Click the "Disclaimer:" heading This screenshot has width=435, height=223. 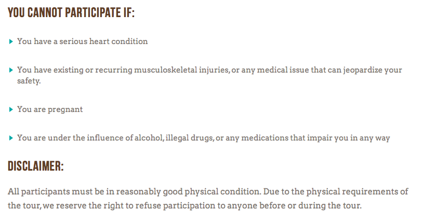[35, 166]
